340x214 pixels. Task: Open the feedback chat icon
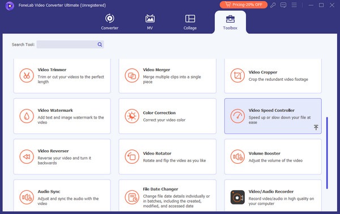pos(283,5)
